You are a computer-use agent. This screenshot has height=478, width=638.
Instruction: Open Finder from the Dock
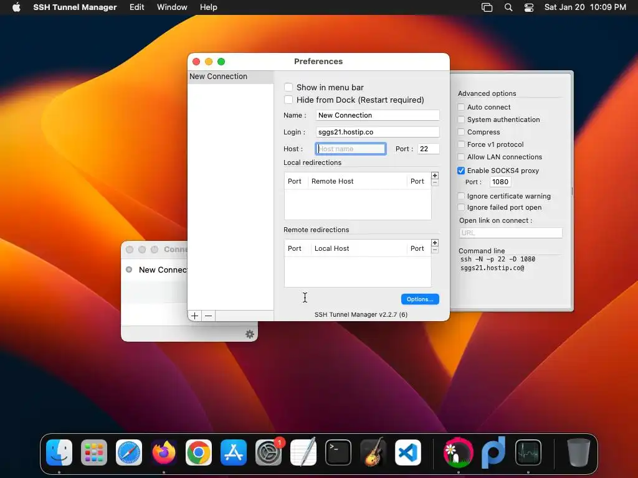click(59, 452)
